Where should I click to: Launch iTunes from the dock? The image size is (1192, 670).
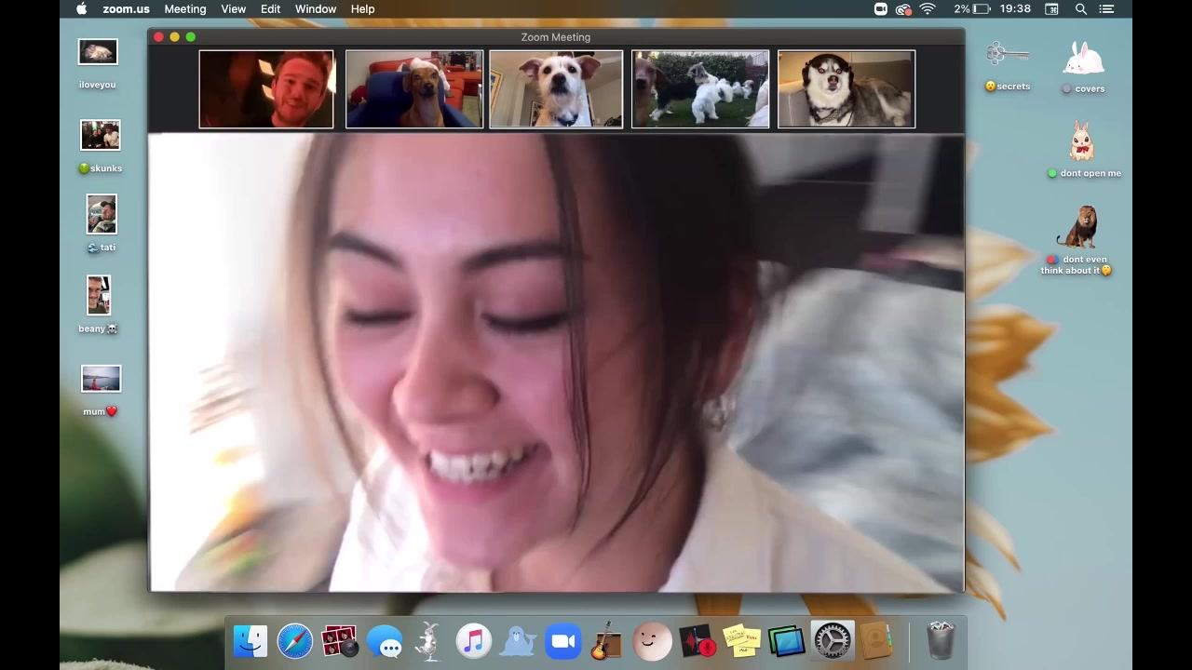[473, 642]
